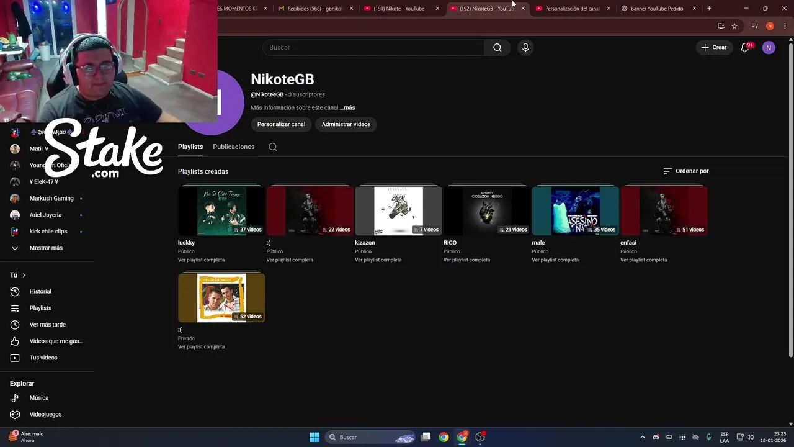Expand channel description with ...más
794x447 pixels.
point(347,108)
